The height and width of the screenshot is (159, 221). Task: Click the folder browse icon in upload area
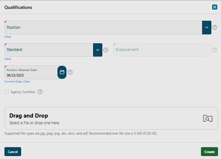208,118
